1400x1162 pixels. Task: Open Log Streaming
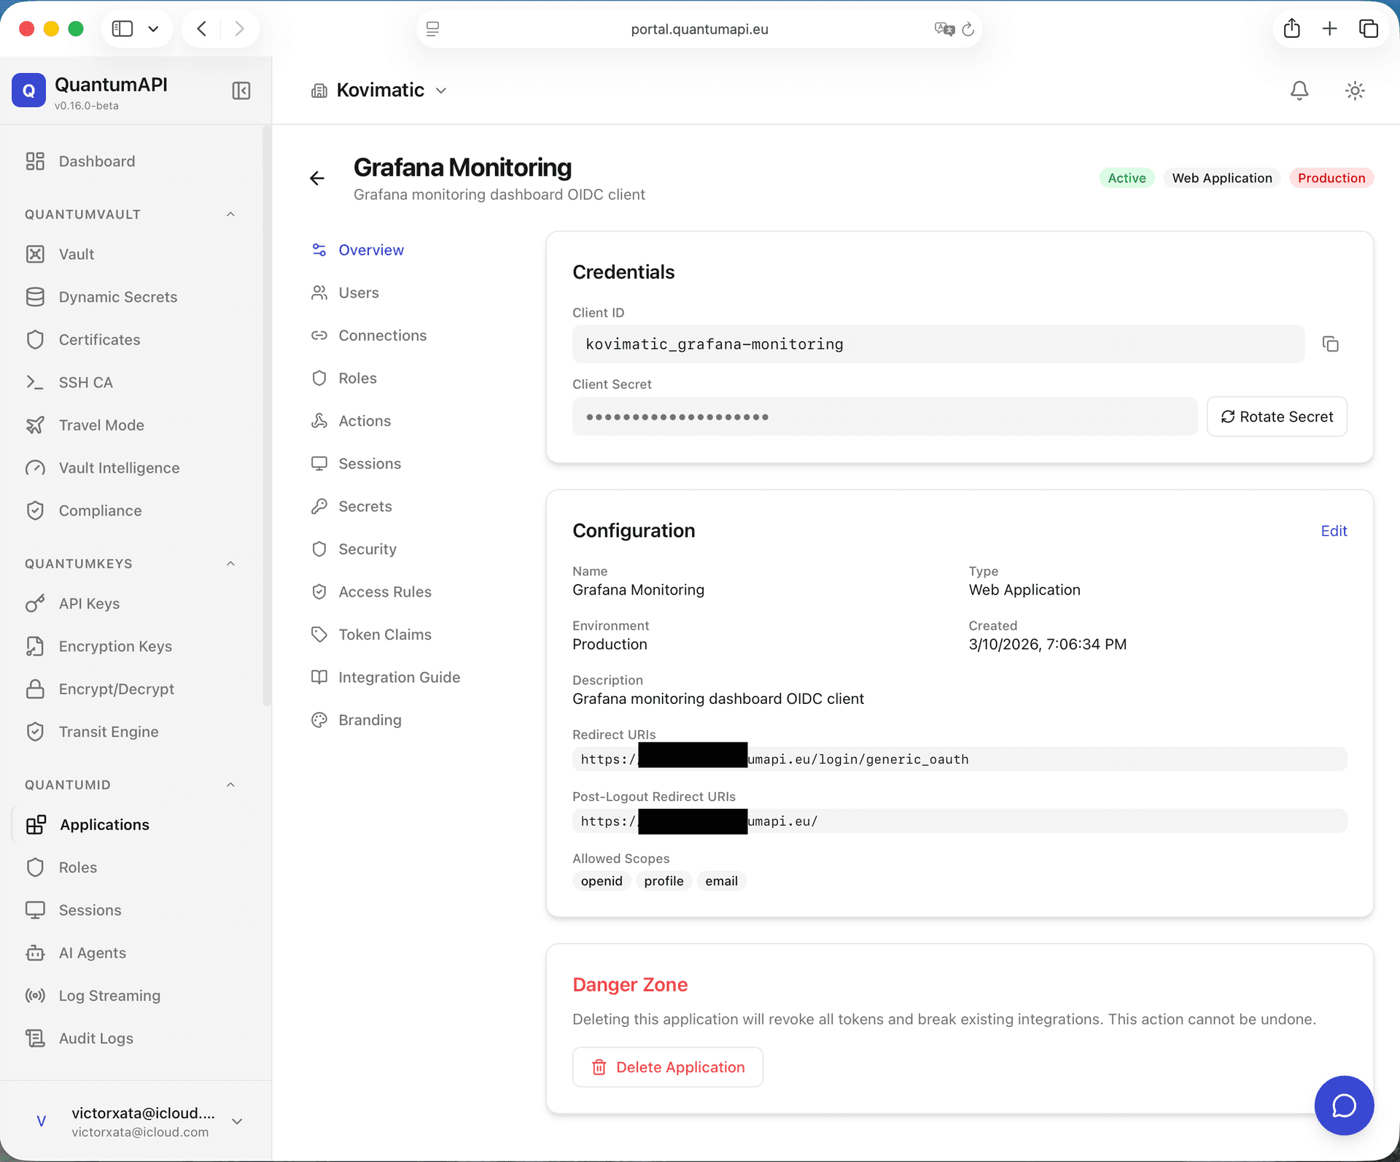pyautogui.click(x=109, y=995)
